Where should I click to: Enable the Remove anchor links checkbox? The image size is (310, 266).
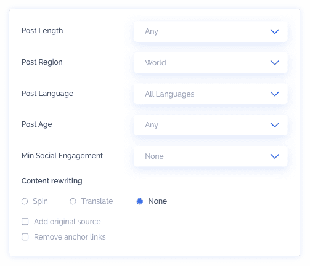coord(25,237)
